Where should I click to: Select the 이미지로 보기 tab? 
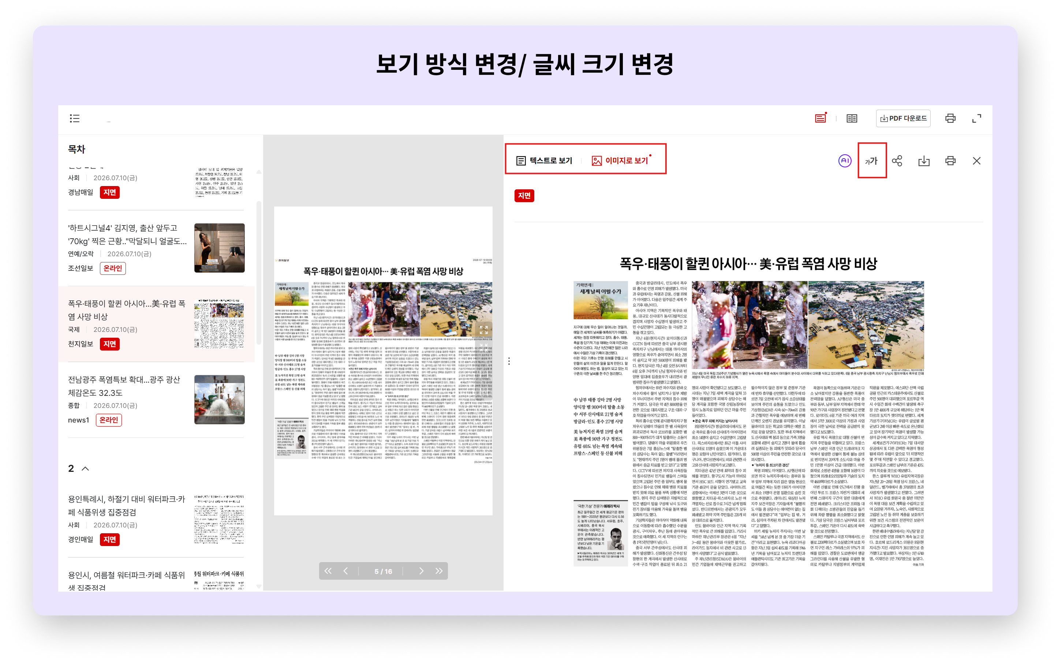[x=620, y=160]
